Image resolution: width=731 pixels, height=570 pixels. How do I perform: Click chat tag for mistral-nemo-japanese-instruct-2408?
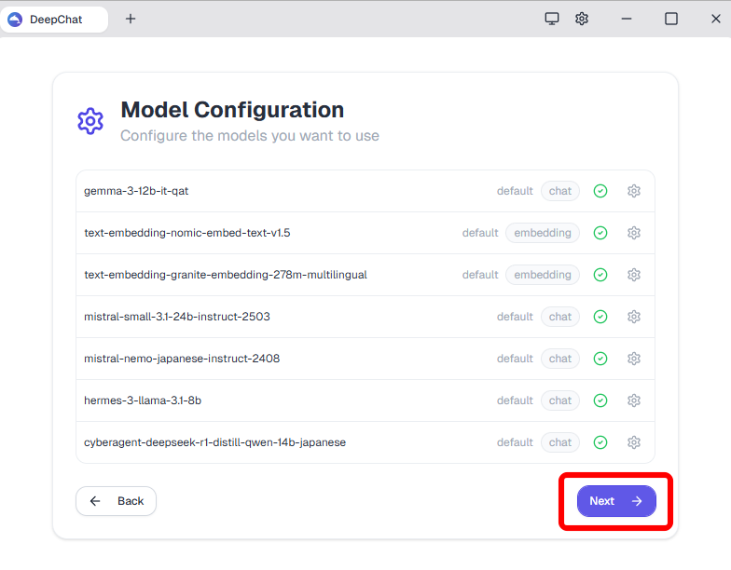559,359
